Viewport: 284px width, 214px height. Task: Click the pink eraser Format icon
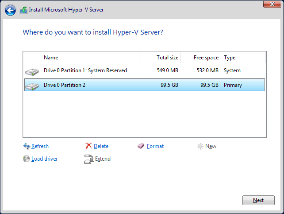pos(141,146)
